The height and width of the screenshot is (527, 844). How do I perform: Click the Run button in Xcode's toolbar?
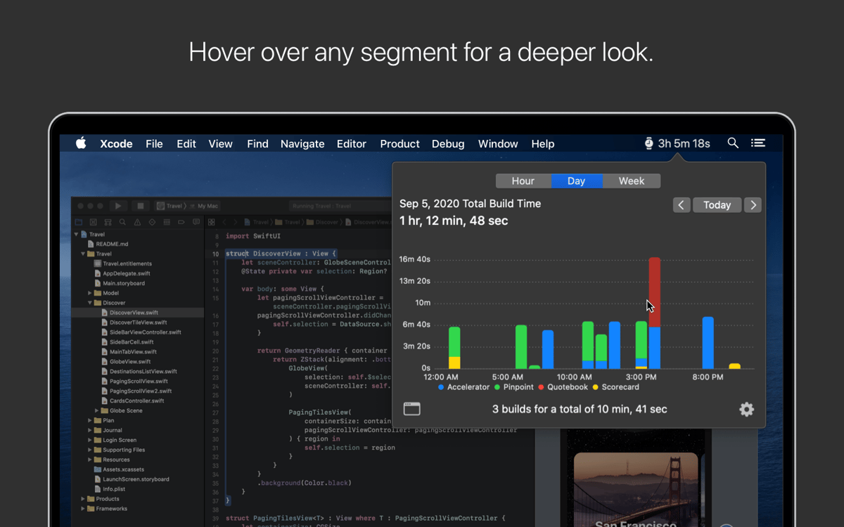pos(118,205)
